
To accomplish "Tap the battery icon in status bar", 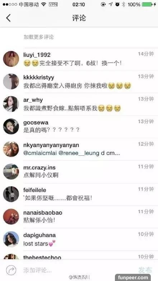I will point(147,4).
